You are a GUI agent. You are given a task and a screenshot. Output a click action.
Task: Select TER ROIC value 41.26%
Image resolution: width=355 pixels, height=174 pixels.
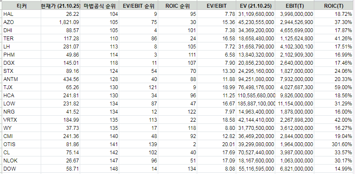tap(334, 39)
